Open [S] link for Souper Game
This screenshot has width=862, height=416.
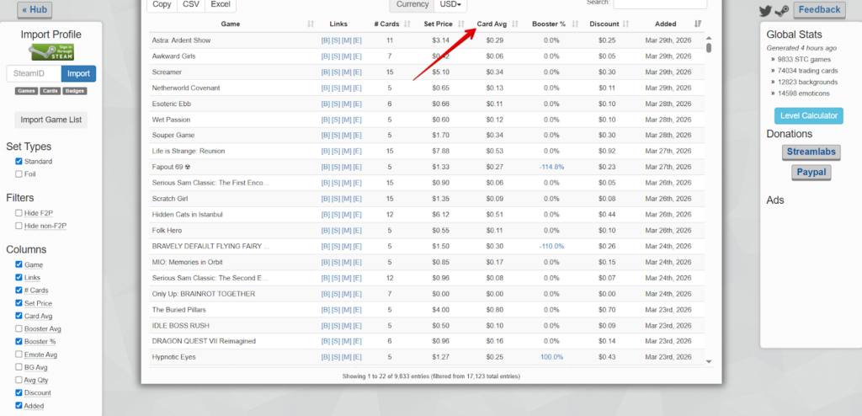(336, 136)
